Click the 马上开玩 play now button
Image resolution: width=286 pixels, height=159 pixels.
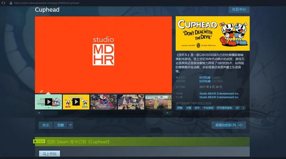(50, 154)
